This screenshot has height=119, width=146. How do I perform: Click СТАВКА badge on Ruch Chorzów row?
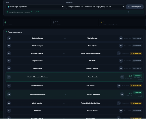point(138,75)
